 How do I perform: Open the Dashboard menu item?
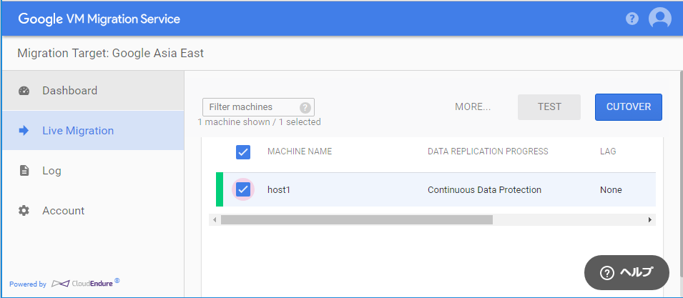click(x=93, y=91)
